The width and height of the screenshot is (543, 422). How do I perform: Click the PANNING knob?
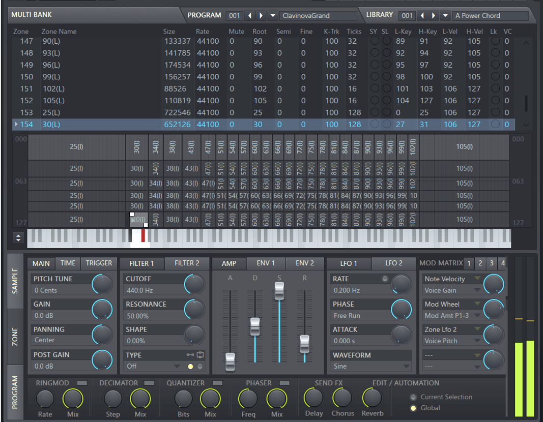(102, 335)
